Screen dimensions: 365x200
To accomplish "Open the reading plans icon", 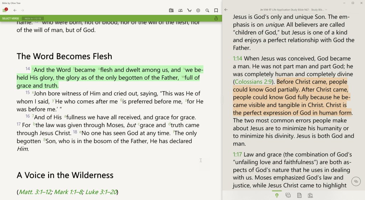I will (180, 10).
